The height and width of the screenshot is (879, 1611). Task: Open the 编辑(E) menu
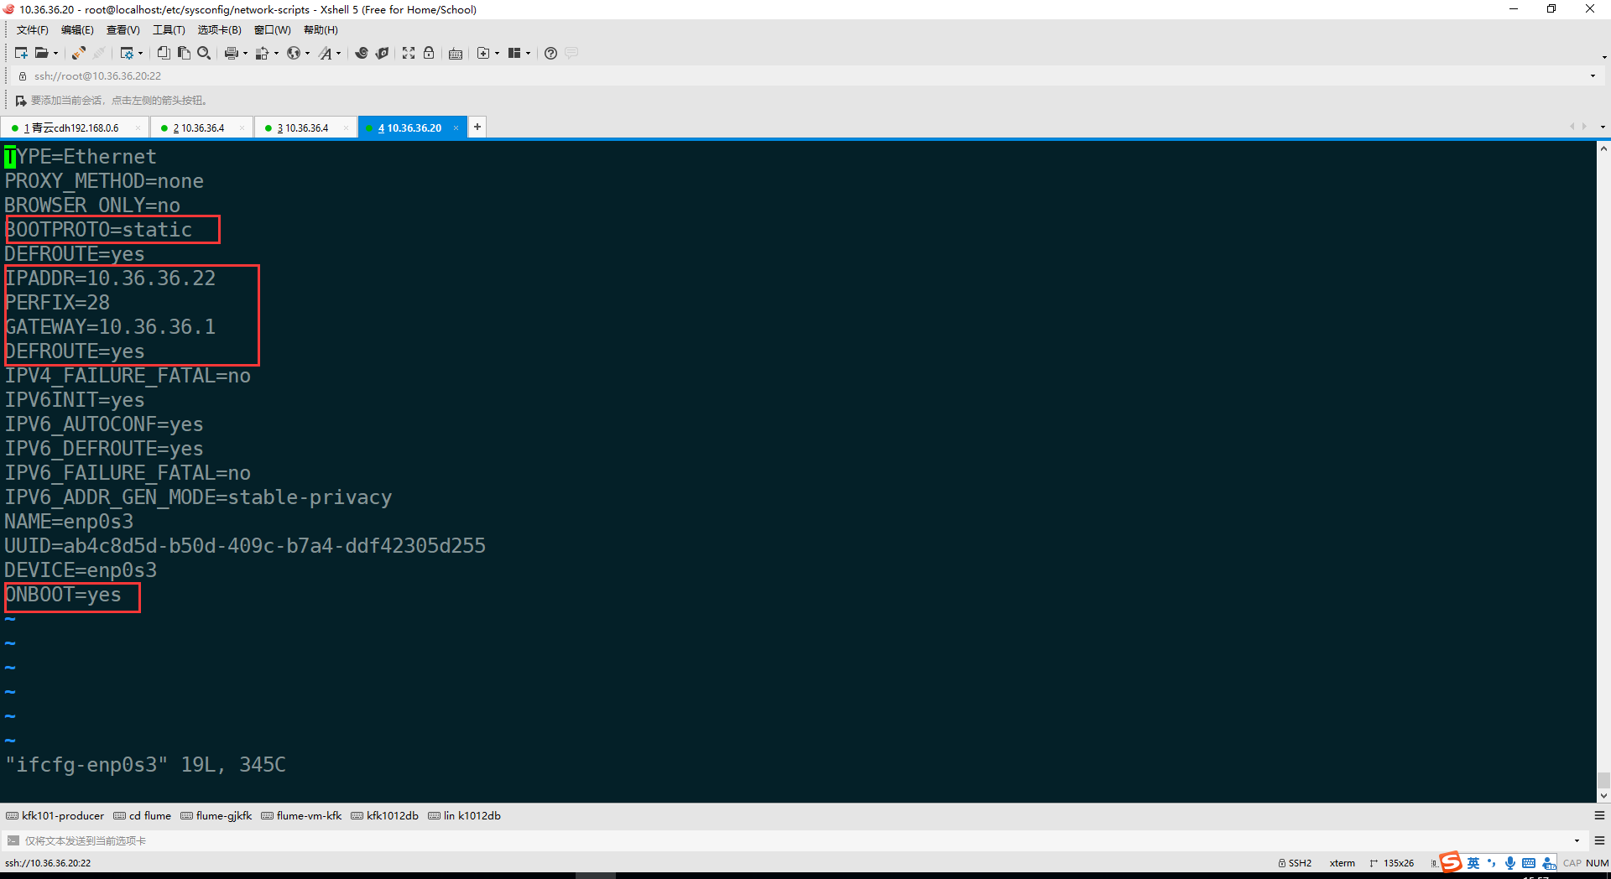click(x=77, y=30)
